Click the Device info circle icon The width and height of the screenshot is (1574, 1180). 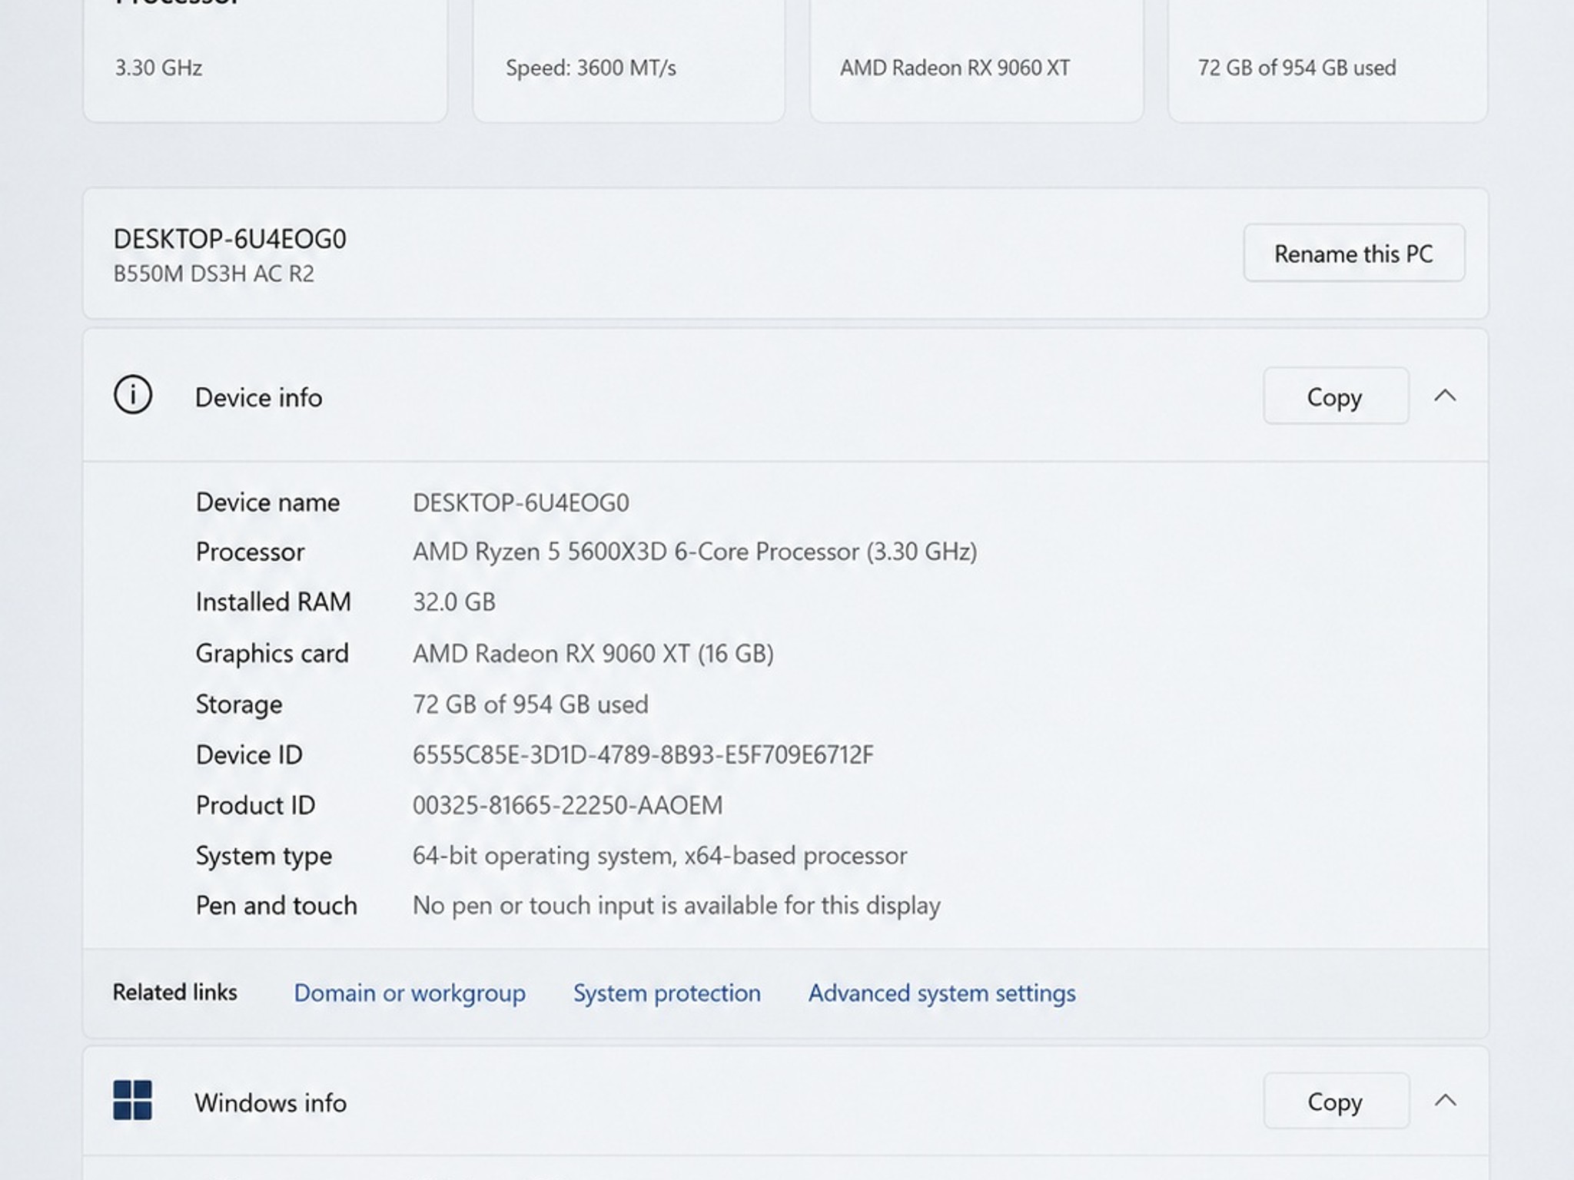click(x=133, y=395)
